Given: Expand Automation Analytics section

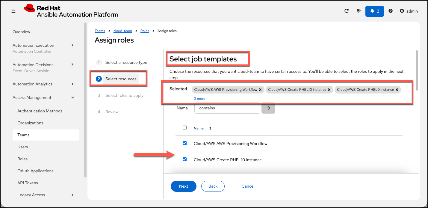Looking at the screenshot, I should coord(72,84).
